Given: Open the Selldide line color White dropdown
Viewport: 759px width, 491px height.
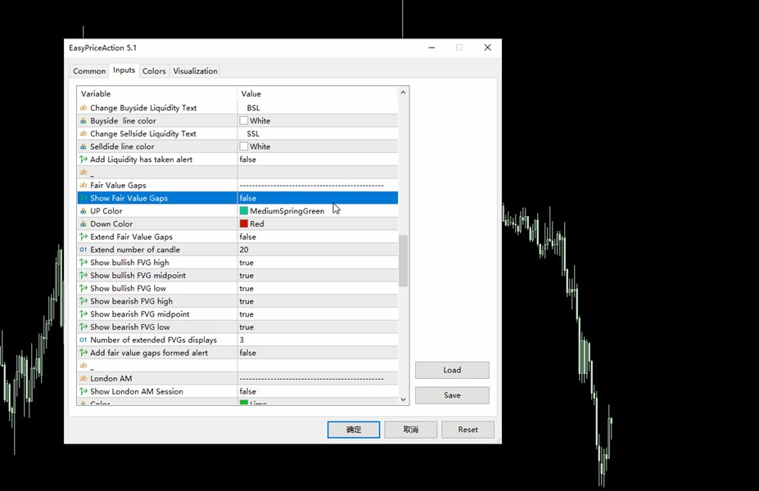Looking at the screenshot, I should point(317,146).
